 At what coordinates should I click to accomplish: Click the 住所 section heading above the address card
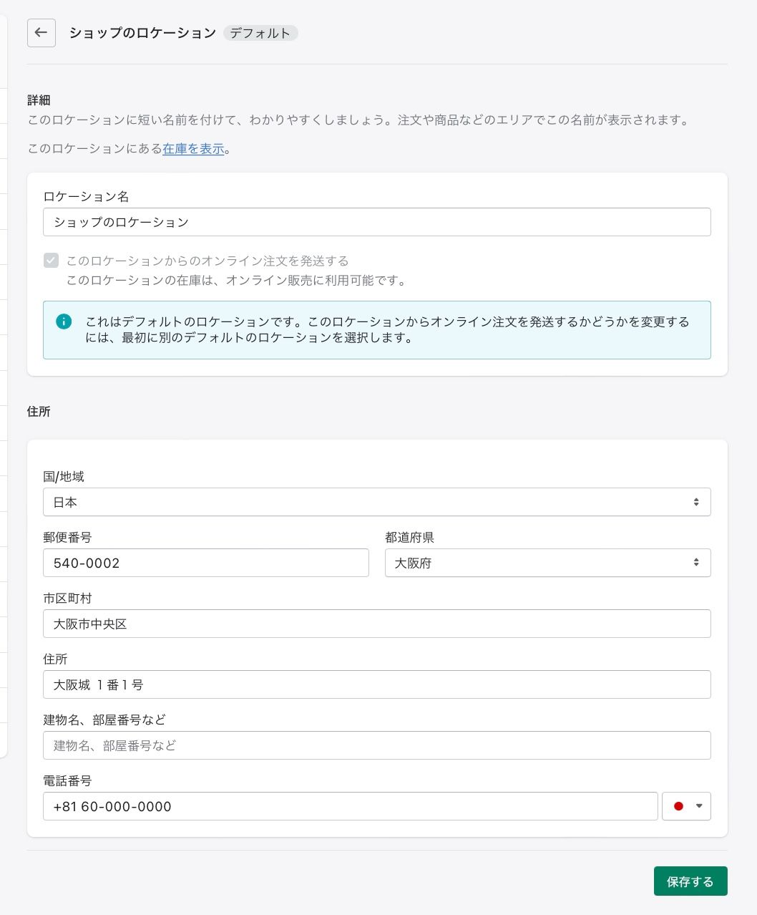click(39, 412)
